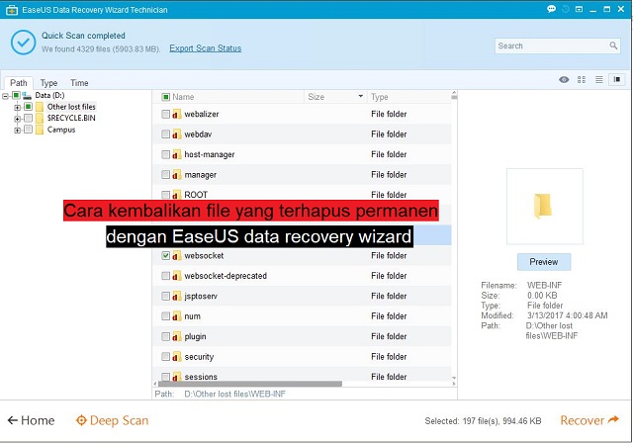Screen dimensions: 633x443
Task: Go back with the Home button
Action: (31, 420)
